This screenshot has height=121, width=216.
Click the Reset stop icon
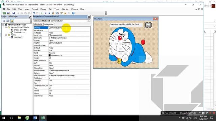tap(49, 13)
